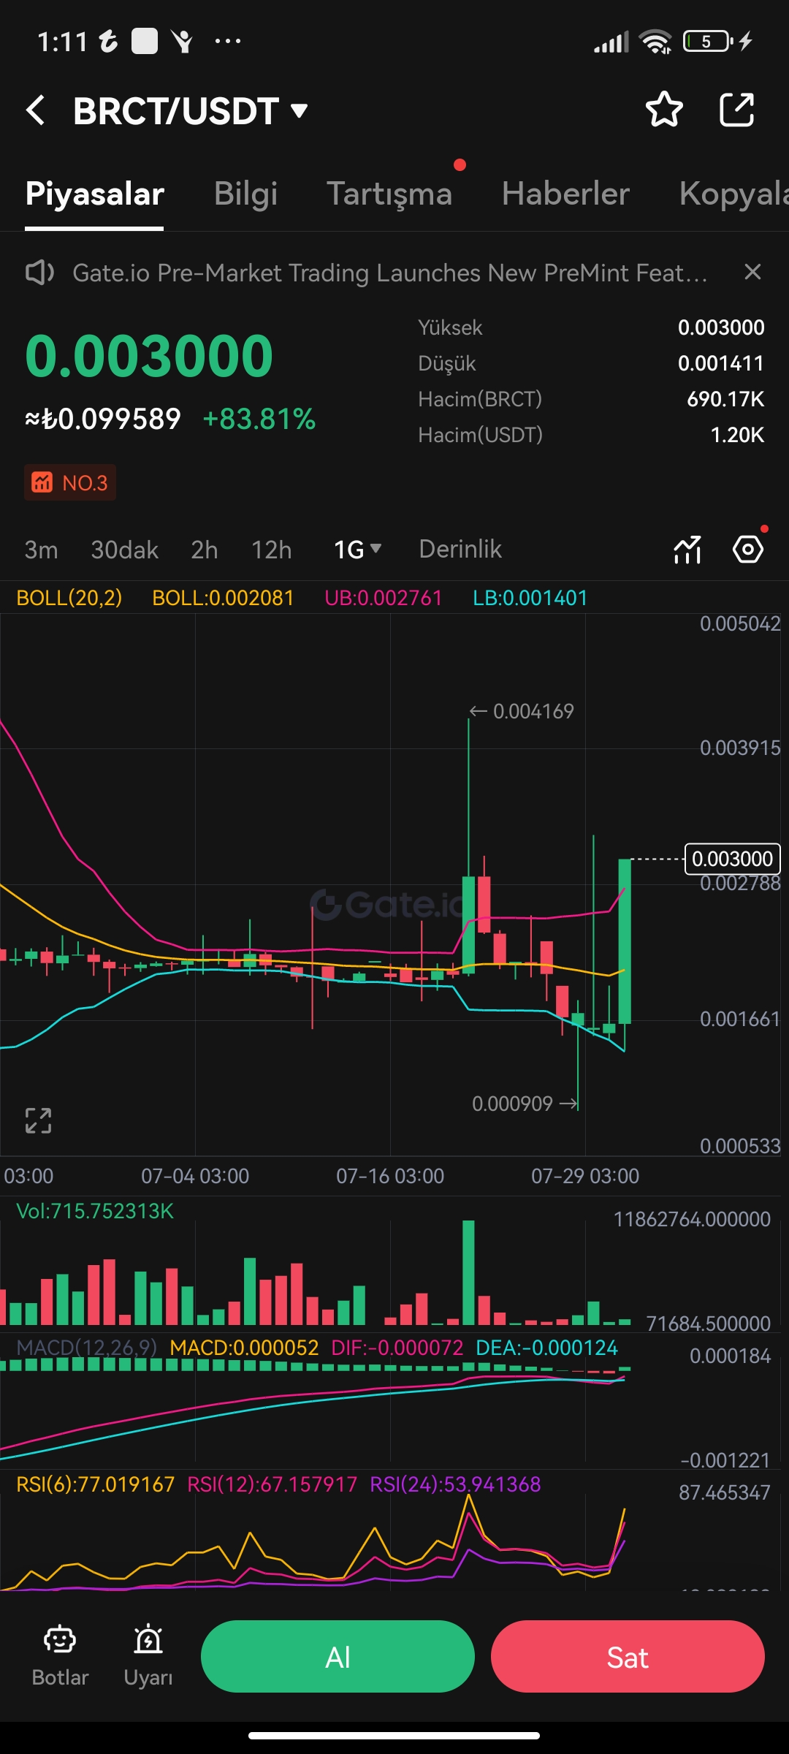Open Uyarı price alert icon

click(148, 1656)
